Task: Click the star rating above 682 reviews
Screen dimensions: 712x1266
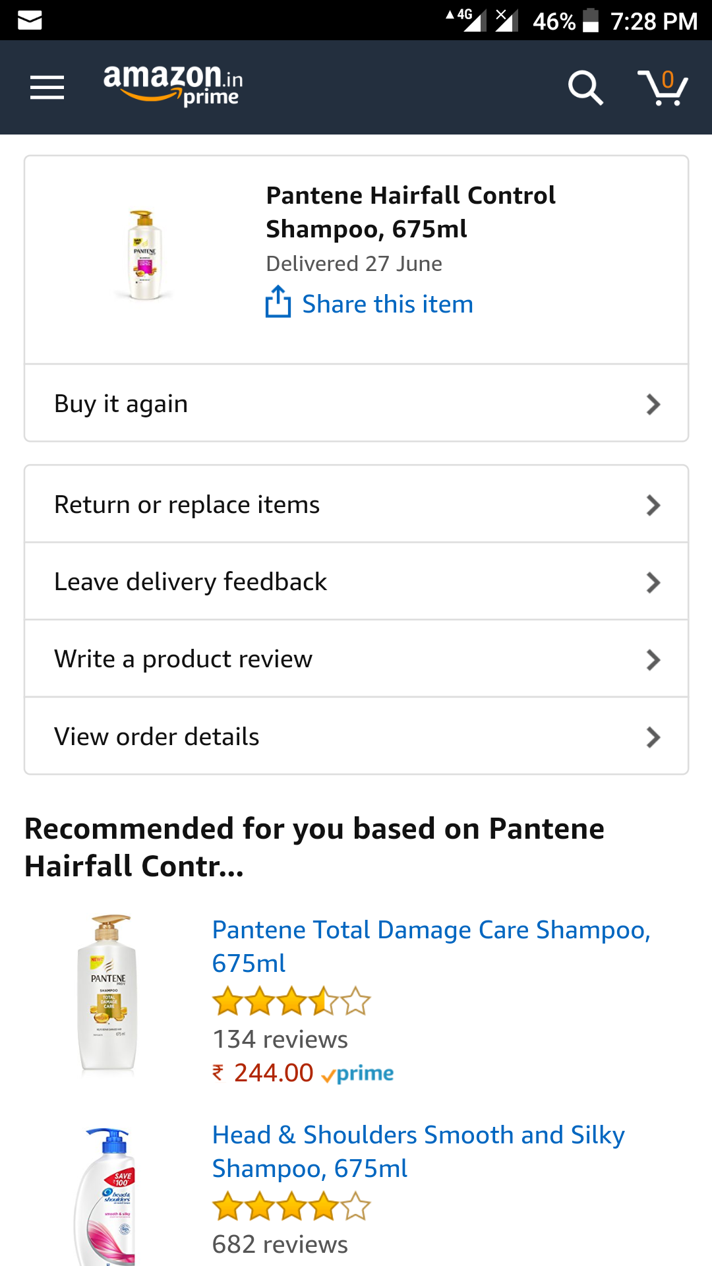Action: tap(291, 1207)
